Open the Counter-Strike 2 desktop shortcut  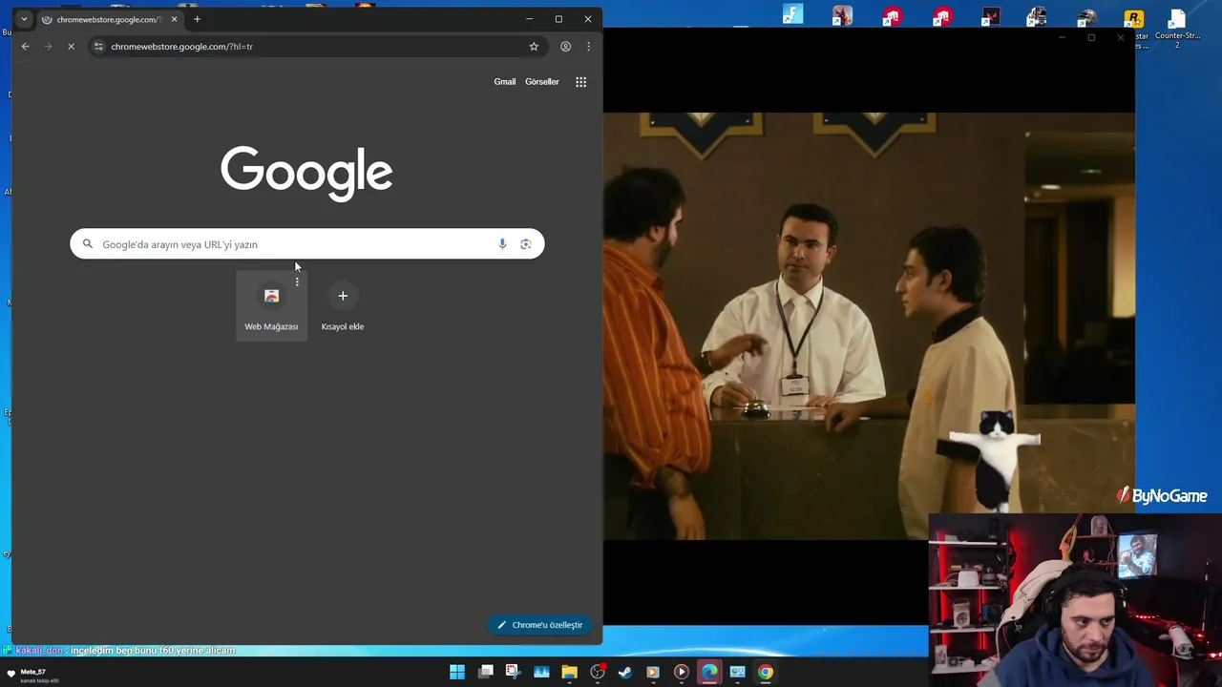[1177, 28]
